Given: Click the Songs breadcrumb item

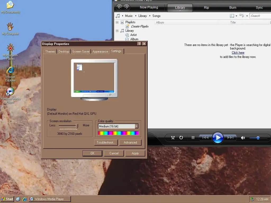Looking at the screenshot, I should 156,16.
